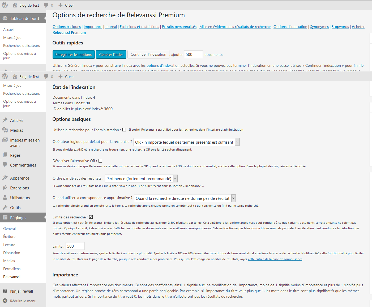This screenshot has height=307, width=372.
Task: Jump to Importance section link
Action: click(x=93, y=27)
